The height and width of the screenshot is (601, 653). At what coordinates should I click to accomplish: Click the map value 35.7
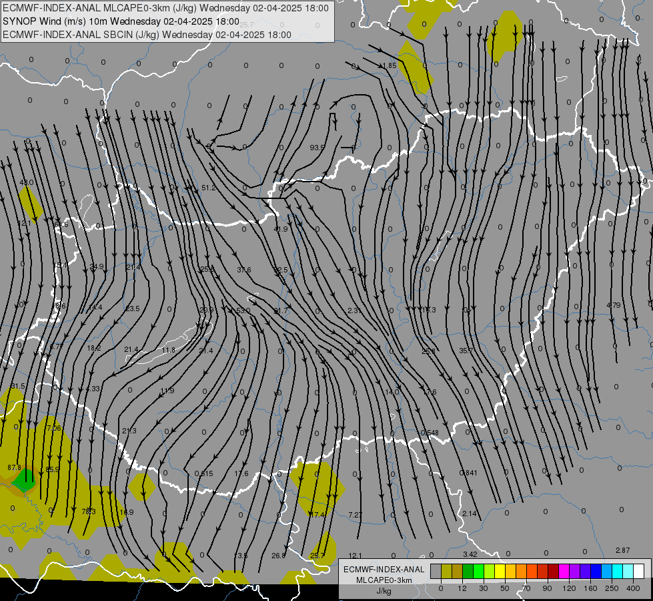pyautogui.click(x=466, y=351)
